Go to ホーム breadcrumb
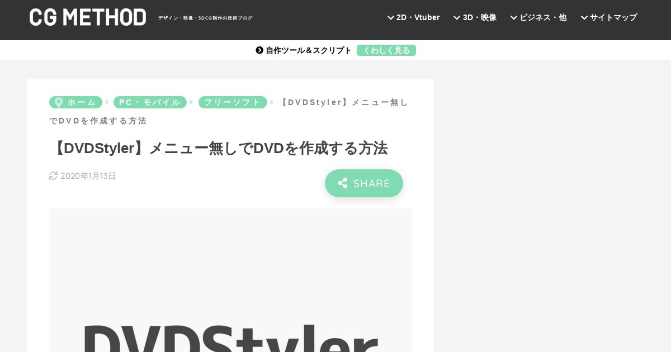This screenshot has height=352, width=671. (x=75, y=102)
